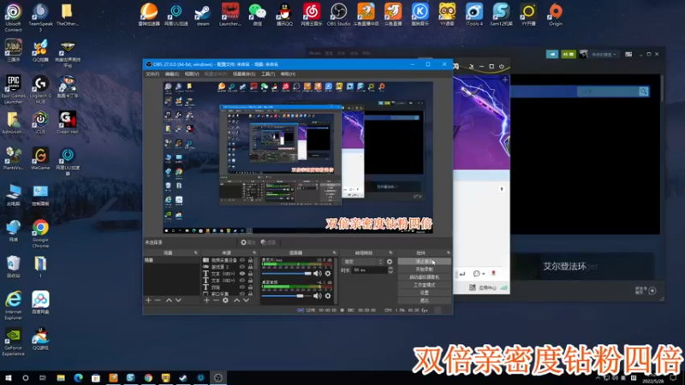Pop out the 来源 dock panel
The height and width of the screenshot is (385, 685).
click(254, 252)
